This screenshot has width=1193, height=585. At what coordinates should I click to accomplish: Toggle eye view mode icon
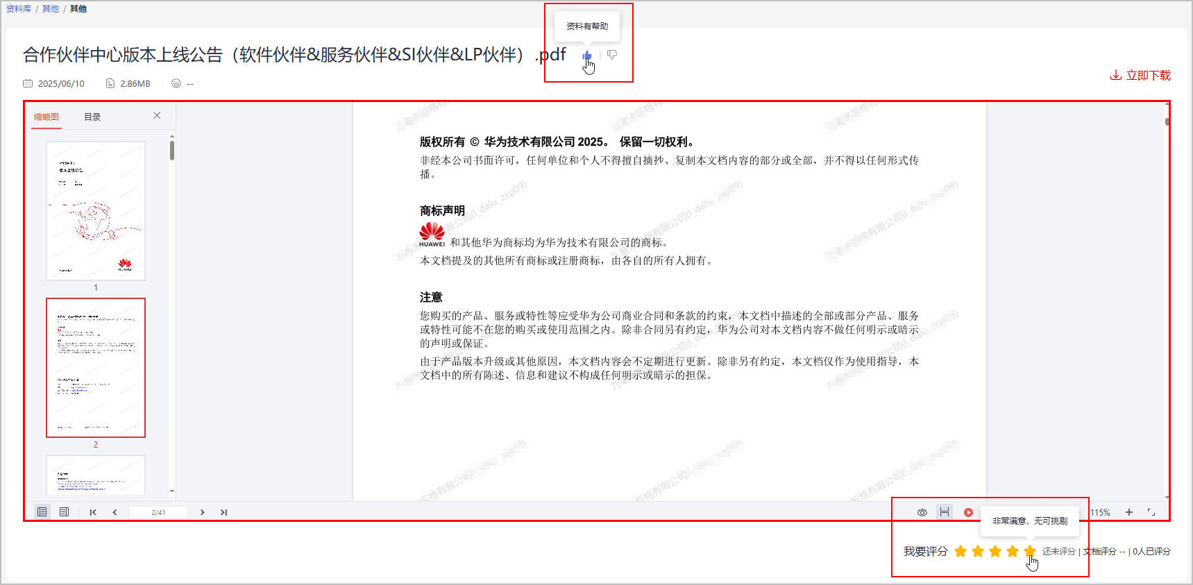pos(922,512)
